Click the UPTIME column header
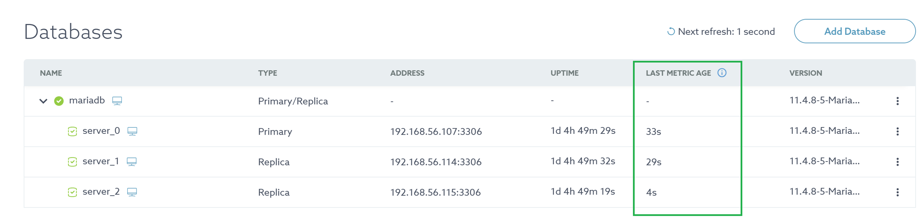This screenshot has width=920, height=220. tap(564, 73)
